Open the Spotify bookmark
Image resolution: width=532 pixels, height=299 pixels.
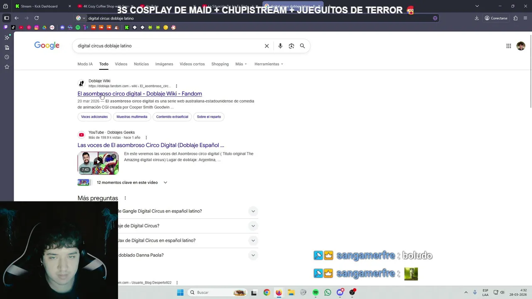point(78,27)
